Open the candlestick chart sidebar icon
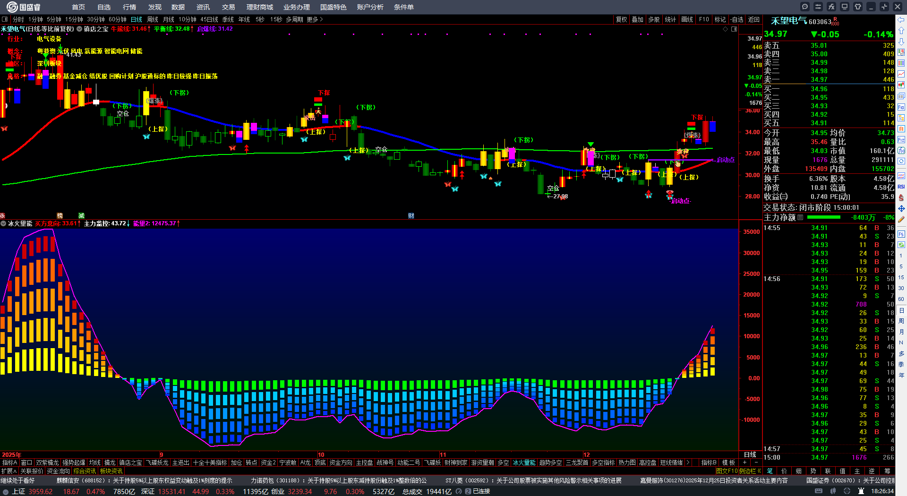 pos(901,85)
